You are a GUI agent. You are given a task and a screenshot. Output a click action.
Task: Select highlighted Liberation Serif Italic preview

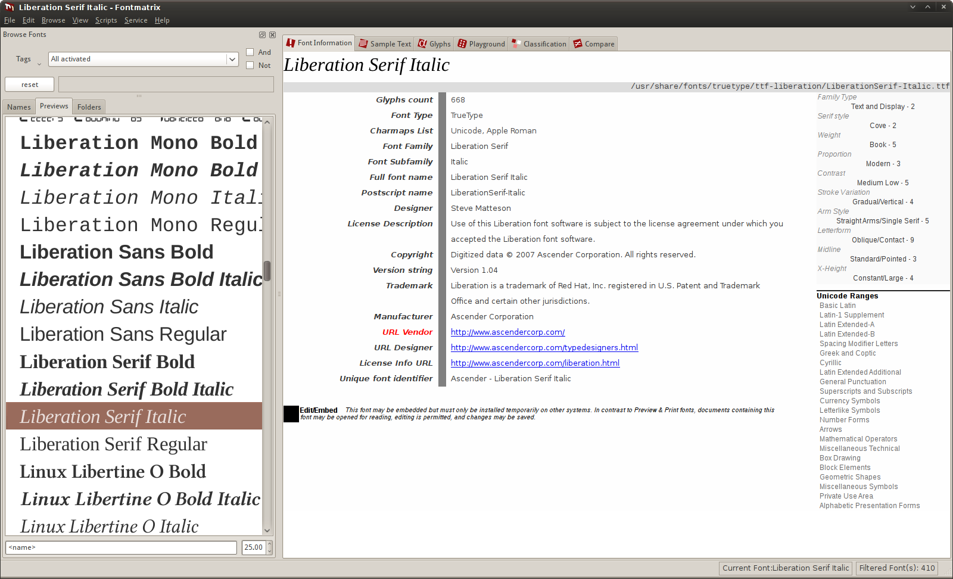pyautogui.click(x=134, y=416)
